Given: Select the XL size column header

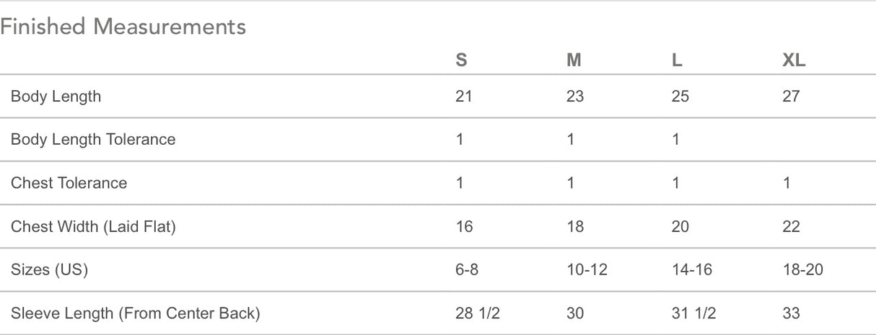Looking at the screenshot, I should [794, 61].
